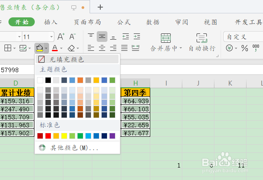Pick the orange theme color swatch
The height and width of the screenshot is (180, 263).
coord(80,80)
